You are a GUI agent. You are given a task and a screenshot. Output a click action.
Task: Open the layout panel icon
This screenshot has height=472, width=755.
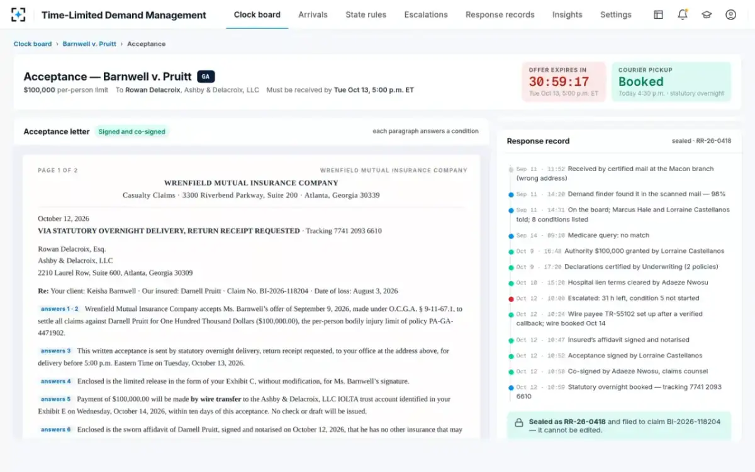[x=658, y=14]
